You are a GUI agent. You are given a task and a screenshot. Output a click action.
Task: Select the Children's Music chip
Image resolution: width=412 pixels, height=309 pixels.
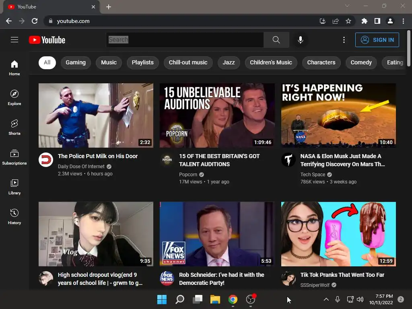(x=271, y=62)
